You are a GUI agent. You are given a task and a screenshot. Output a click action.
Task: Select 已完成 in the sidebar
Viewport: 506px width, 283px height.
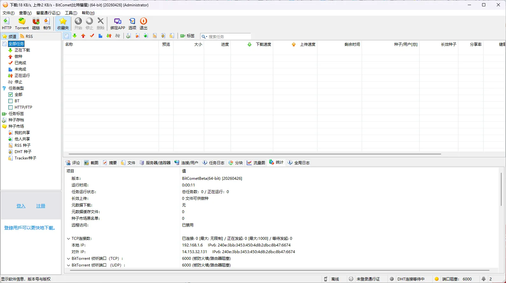tap(20, 63)
